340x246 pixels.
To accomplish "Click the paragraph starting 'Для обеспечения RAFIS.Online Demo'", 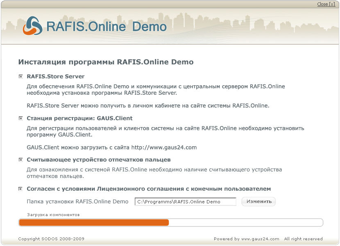I will 156,90.
